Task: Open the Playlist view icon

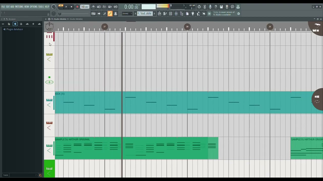Action: (x=159, y=14)
